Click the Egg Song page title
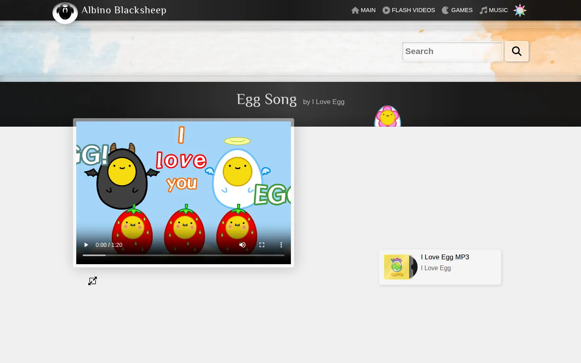Image resolution: width=581 pixels, height=363 pixels. [x=267, y=99]
